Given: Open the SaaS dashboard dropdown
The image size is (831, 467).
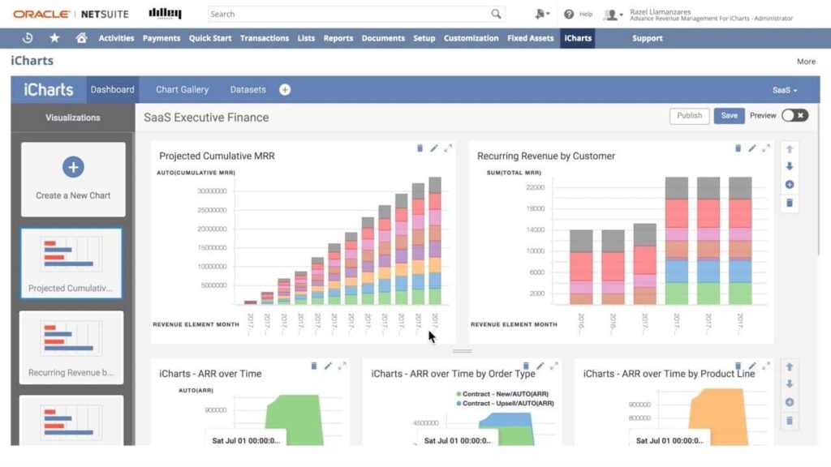Looking at the screenshot, I should click(785, 90).
